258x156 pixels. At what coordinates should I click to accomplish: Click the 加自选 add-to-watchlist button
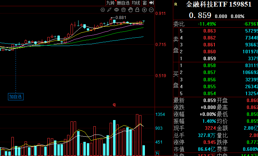point(16,97)
